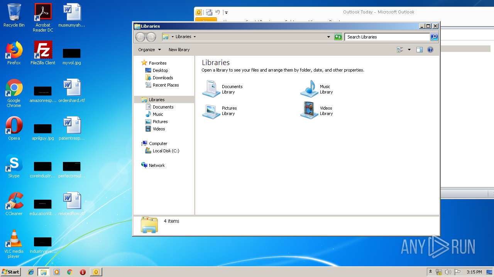
Task: Open the Music library icon
Action: [x=310, y=89]
